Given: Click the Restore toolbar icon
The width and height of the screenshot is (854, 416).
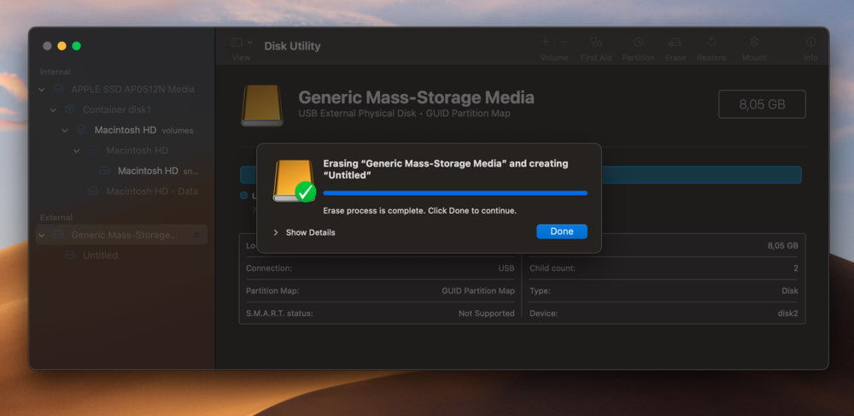Looking at the screenshot, I should (711, 43).
